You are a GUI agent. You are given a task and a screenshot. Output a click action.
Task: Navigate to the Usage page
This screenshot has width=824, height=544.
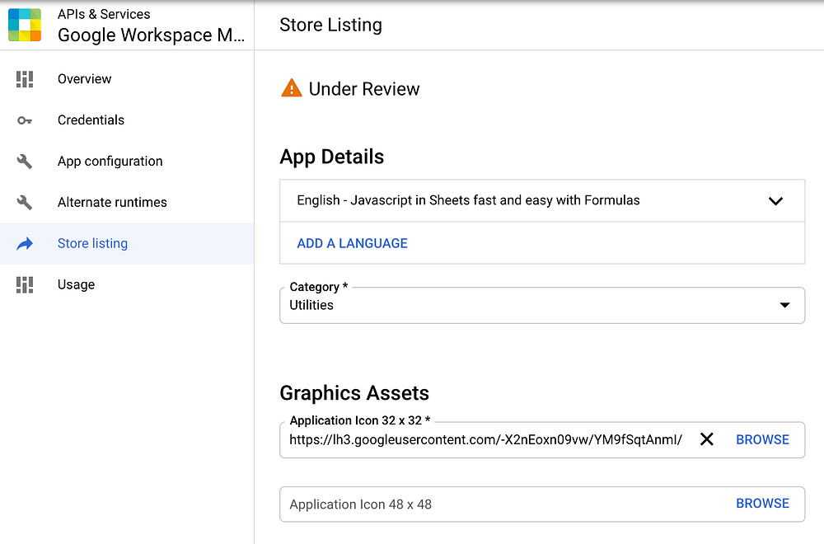point(76,285)
